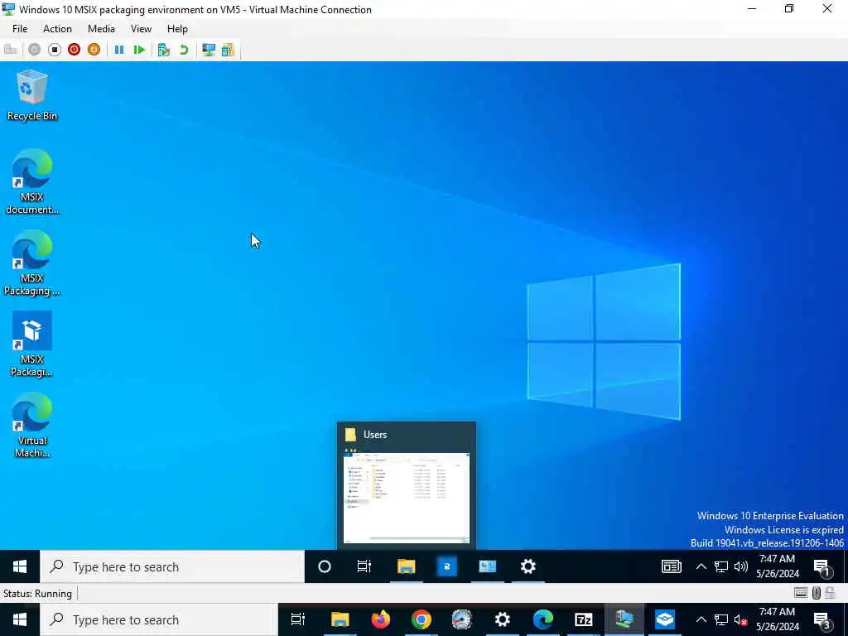
Task: Click the Users title in taskbar preview
Action: (375, 435)
